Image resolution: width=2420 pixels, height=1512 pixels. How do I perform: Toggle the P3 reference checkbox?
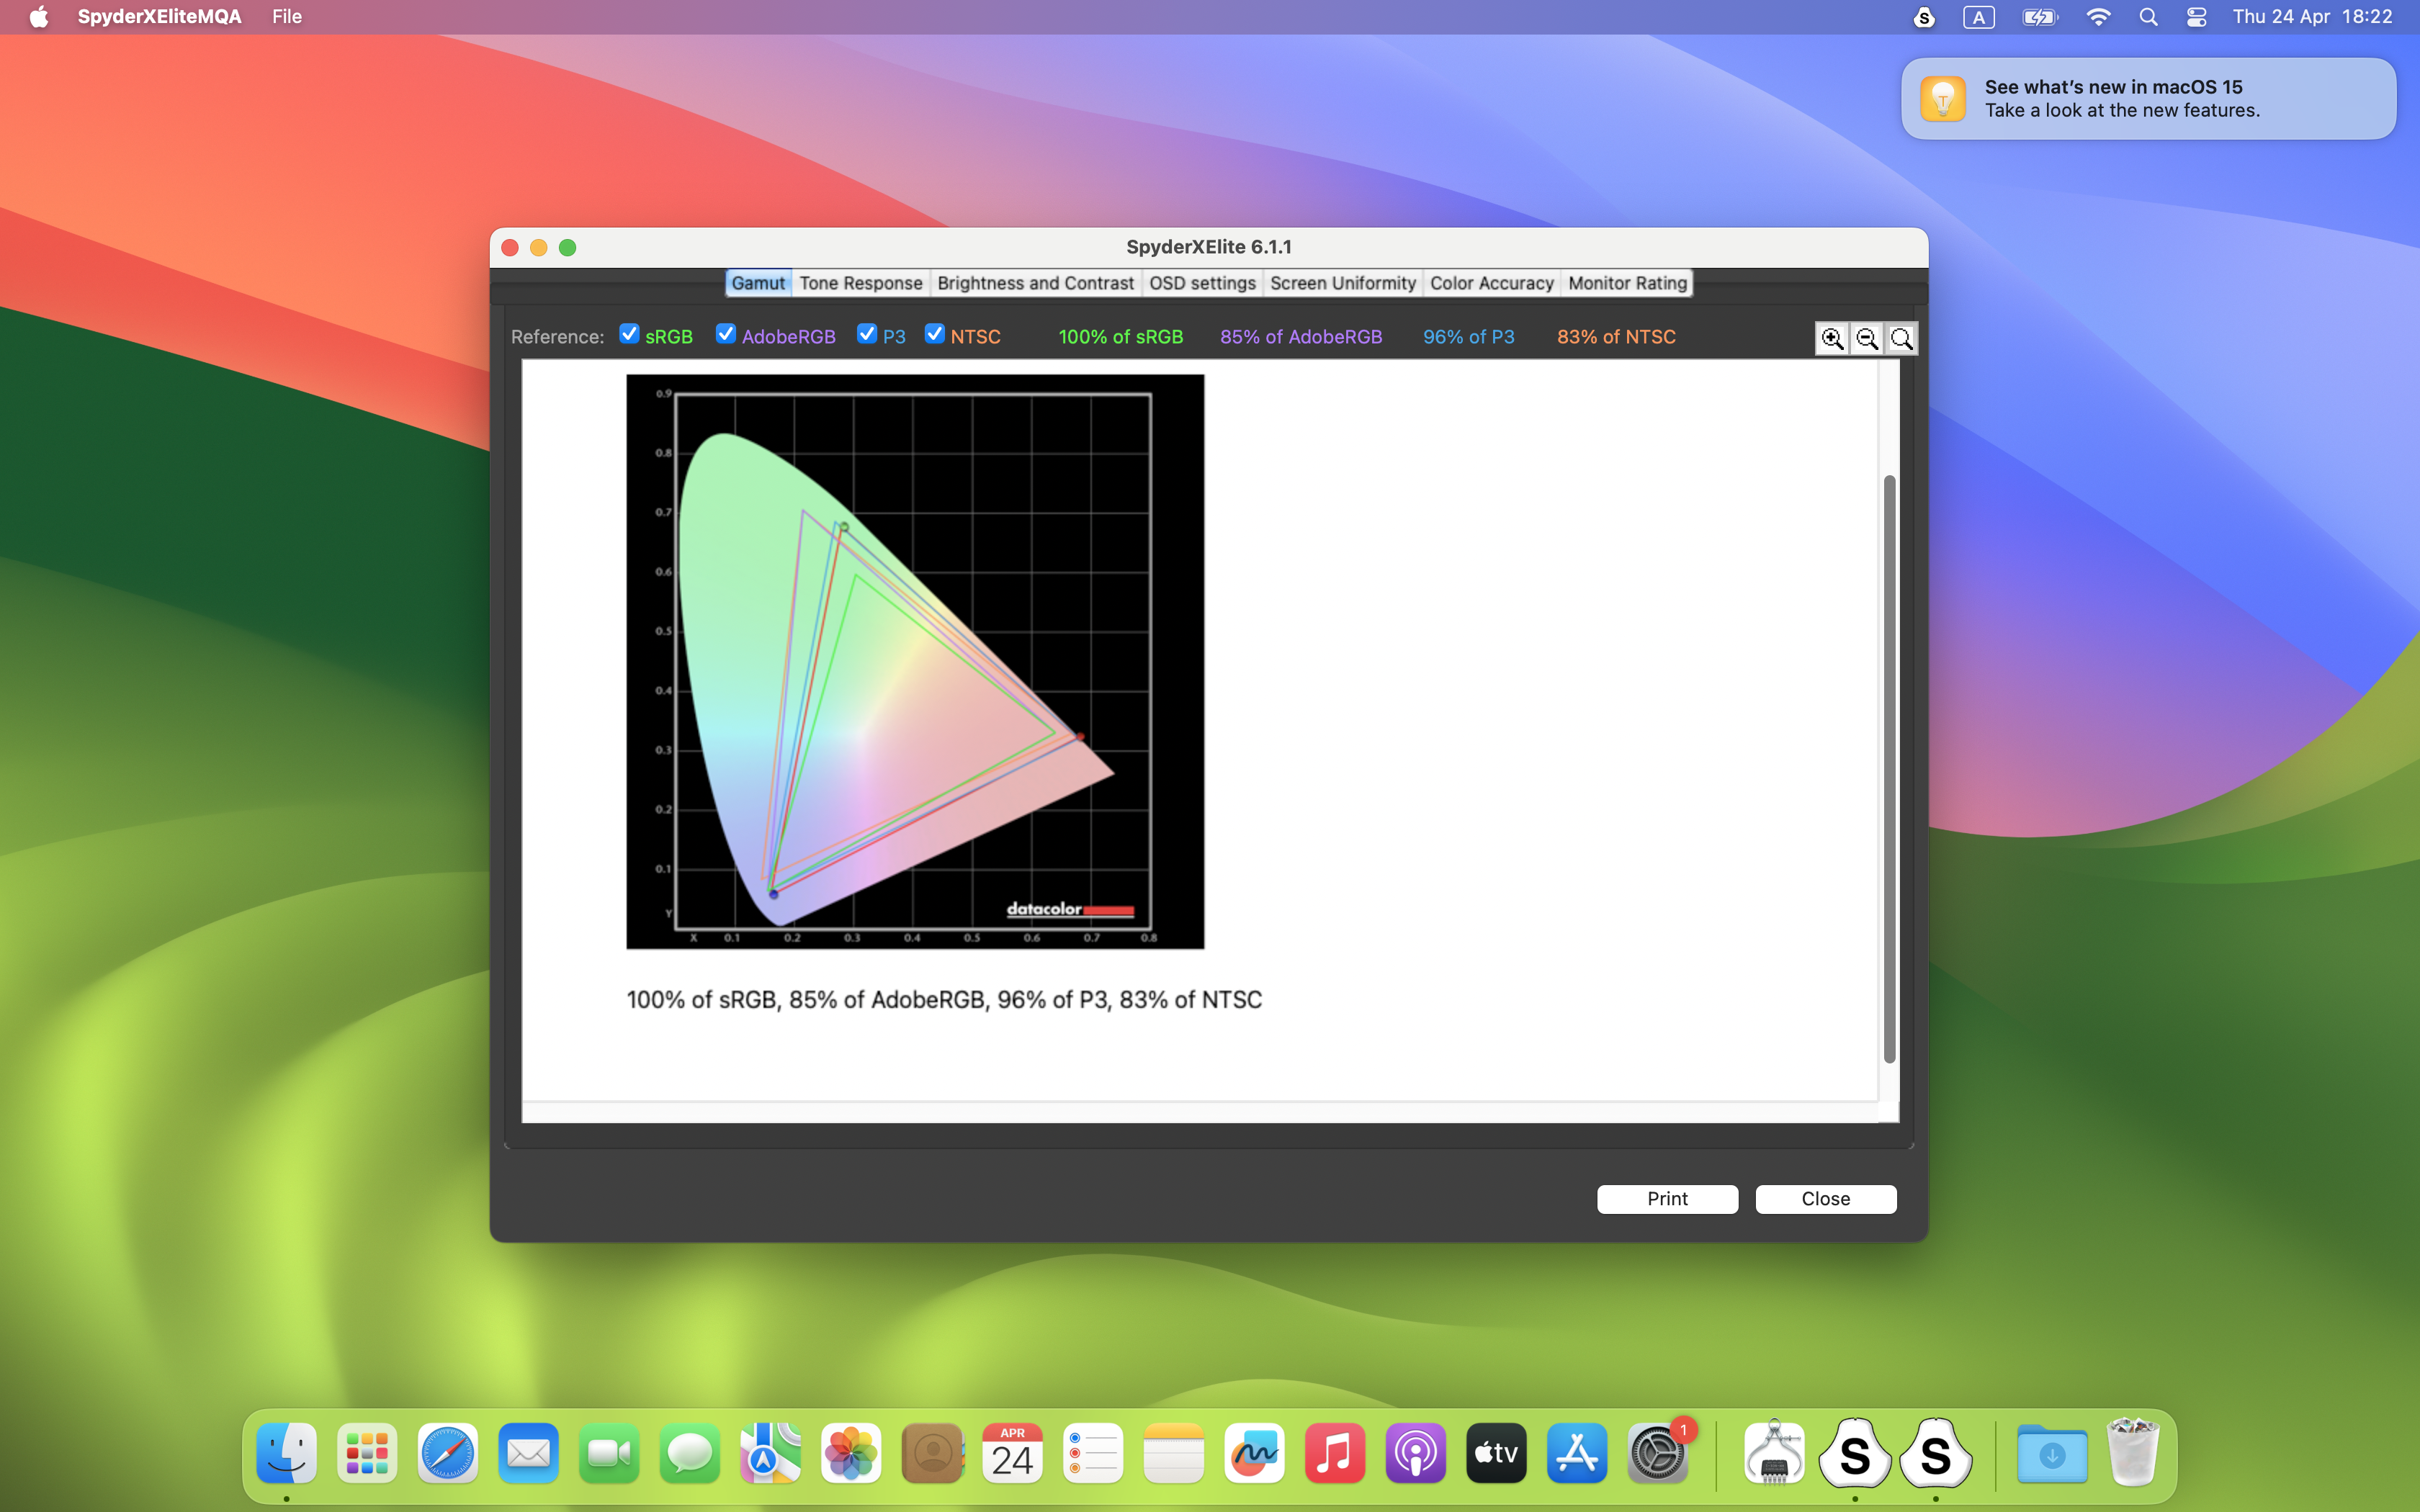coord(867,334)
